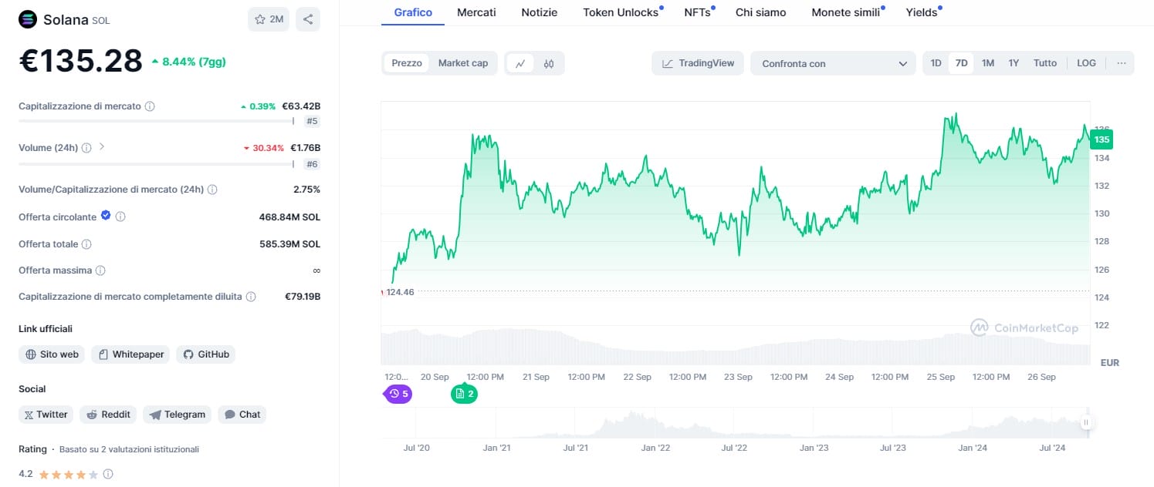Screen dimensions: 1154x487
Task: Enable LOG scale on chart
Action: click(1086, 63)
